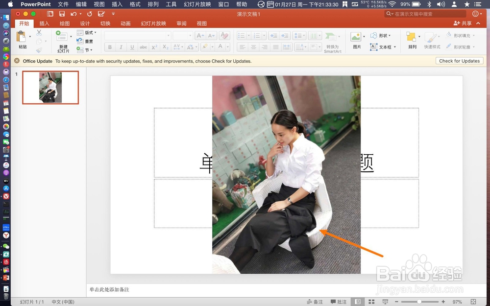The height and width of the screenshot is (306, 490).
Task: Click the 新建幻灯片 (New Slide) icon
Action: 61,38
